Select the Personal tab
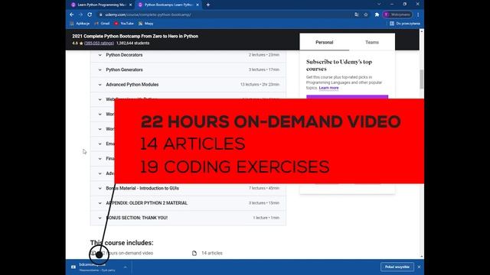490x275 pixels. tap(325, 42)
